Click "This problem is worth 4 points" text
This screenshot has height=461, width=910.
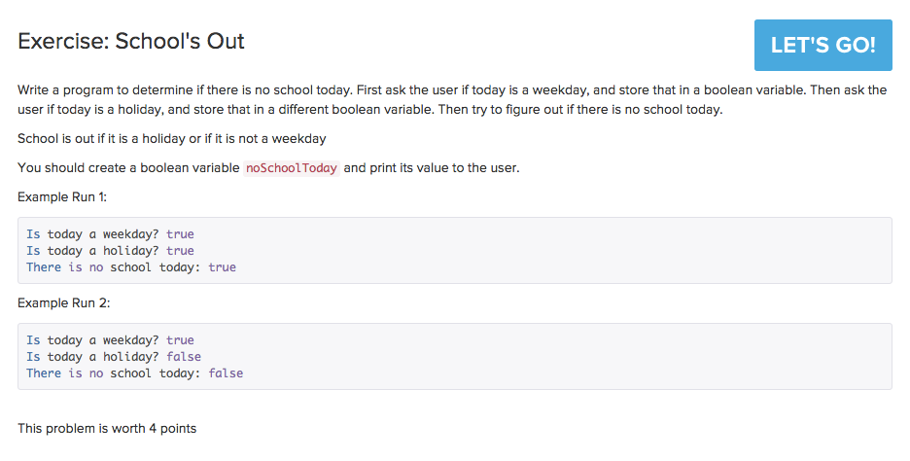pyautogui.click(x=107, y=428)
